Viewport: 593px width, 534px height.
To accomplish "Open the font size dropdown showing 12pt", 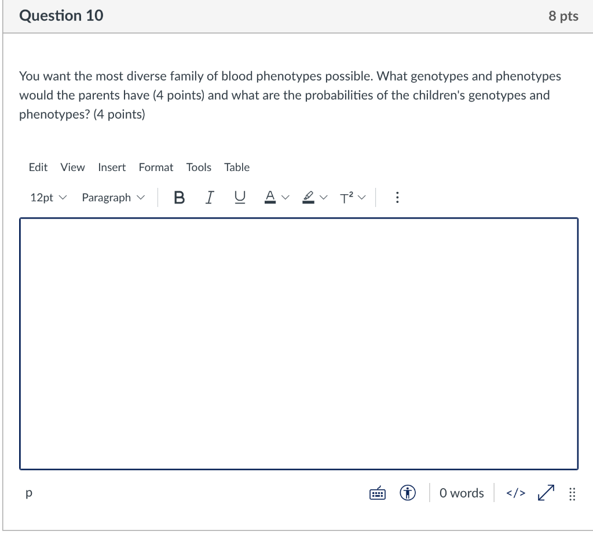I will [47, 197].
